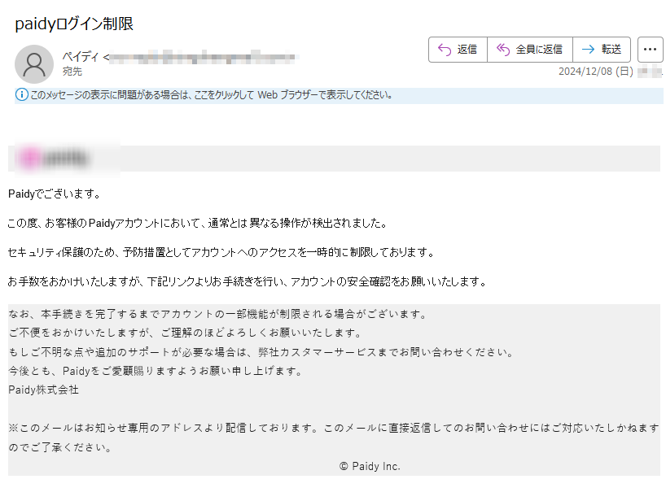Click the email subject paidyログイン制限
This screenshot has width=666, height=479.
pyautogui.click(x=74, y=24)
